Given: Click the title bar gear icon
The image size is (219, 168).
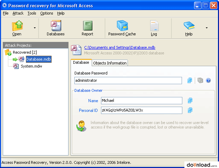Looking at the screenshot, I should point(4,5).
